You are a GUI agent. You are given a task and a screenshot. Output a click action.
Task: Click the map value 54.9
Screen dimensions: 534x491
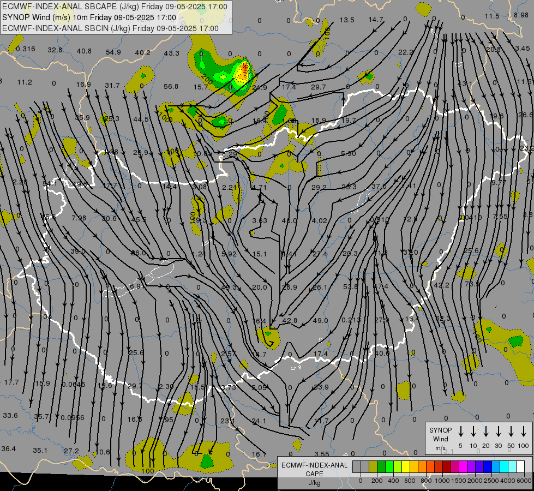113,52
